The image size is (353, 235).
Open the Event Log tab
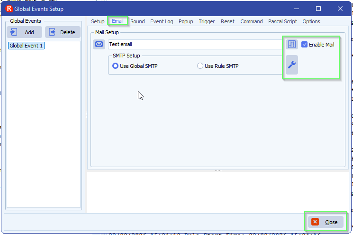click(x=162, y=21)
